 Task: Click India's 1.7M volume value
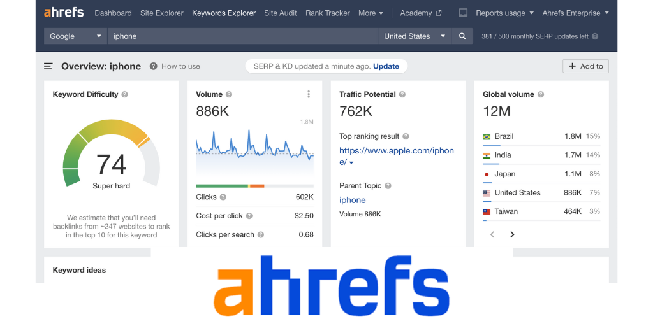point(573,155)
